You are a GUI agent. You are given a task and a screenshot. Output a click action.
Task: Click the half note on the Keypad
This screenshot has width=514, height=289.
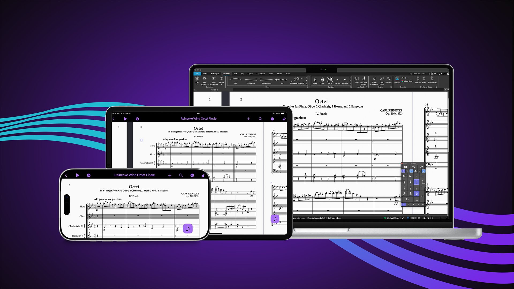click(410, 188)
